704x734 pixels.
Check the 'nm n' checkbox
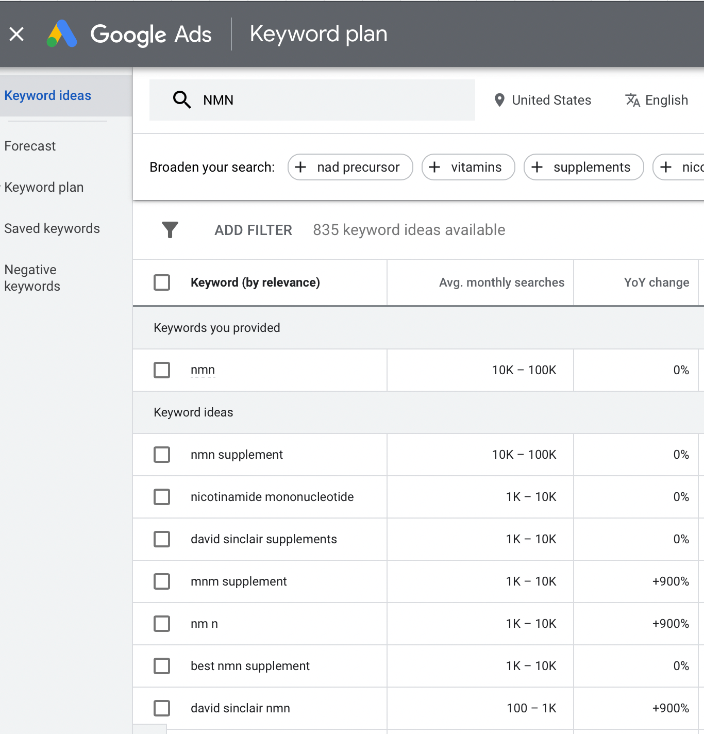[162, 624]
